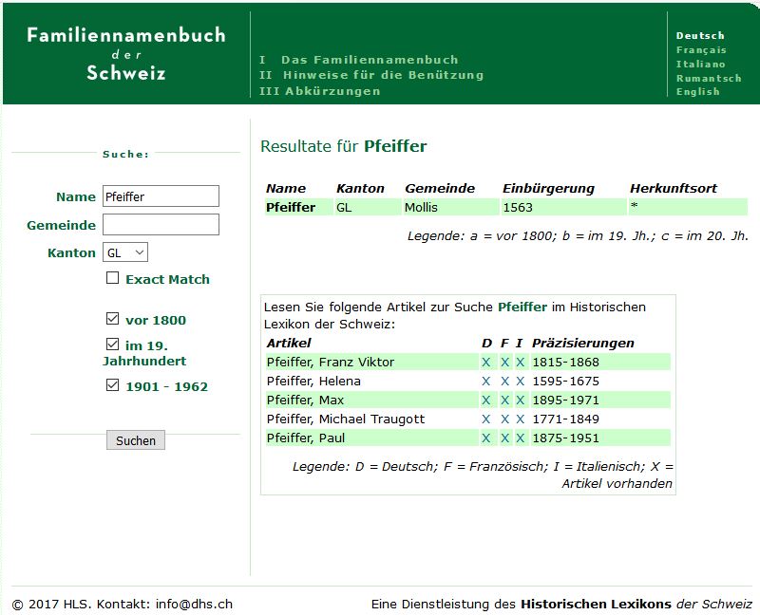Open French article for Helena Pfeiffer
The height and width of the screenshot is (615, 760).
(505, 382)
